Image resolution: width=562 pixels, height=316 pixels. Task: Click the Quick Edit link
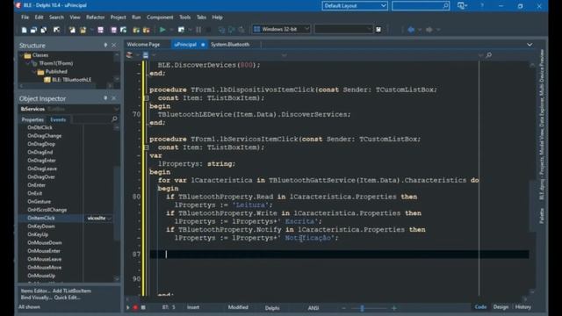point(68,298)
